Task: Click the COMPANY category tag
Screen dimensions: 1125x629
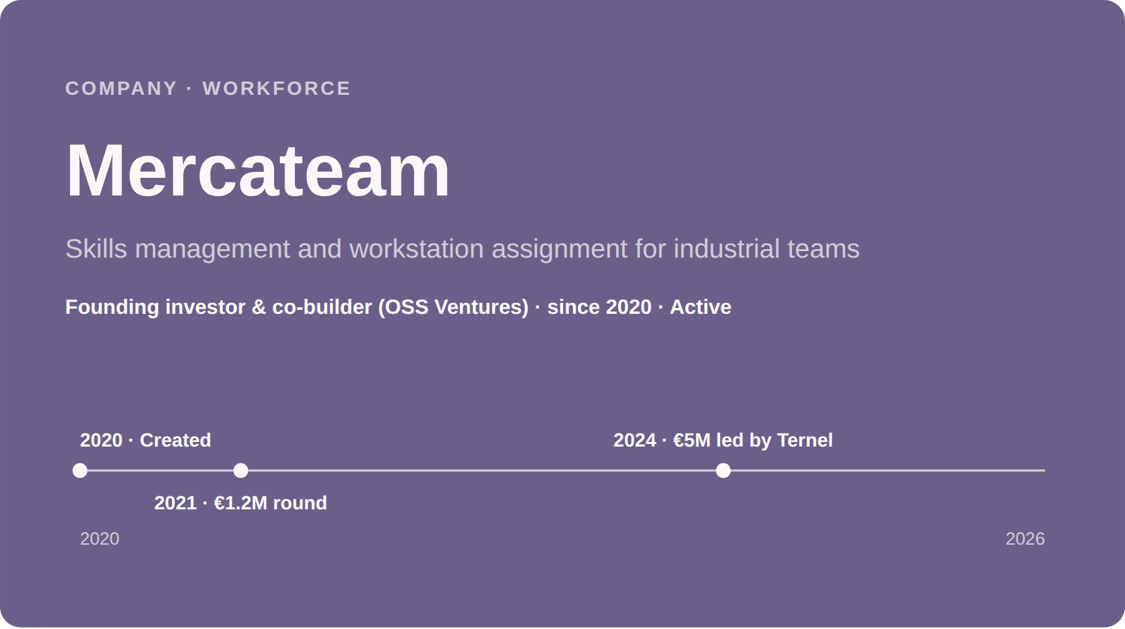Action: [121, 88]
